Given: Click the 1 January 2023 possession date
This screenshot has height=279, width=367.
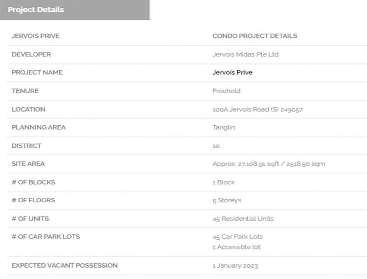Looking at the screenshot, I should click(x=235, y=266).
